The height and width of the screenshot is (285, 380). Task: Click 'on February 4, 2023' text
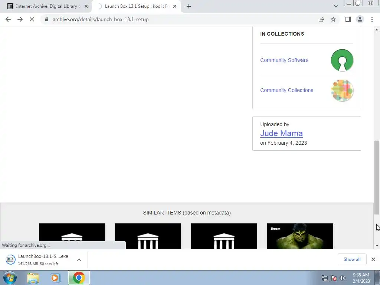pos(284,143)
